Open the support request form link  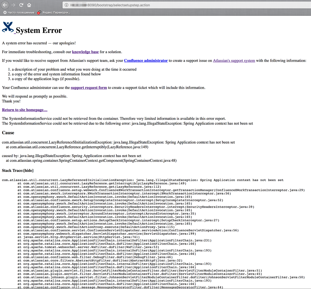(x=89, y=88)
